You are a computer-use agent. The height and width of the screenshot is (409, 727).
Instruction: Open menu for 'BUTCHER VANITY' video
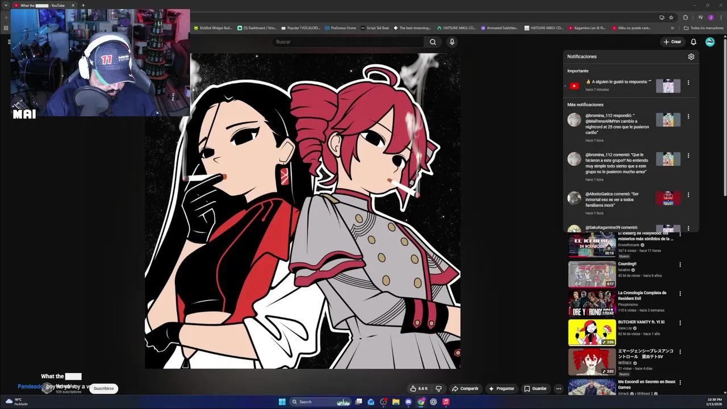pos(680,323)
